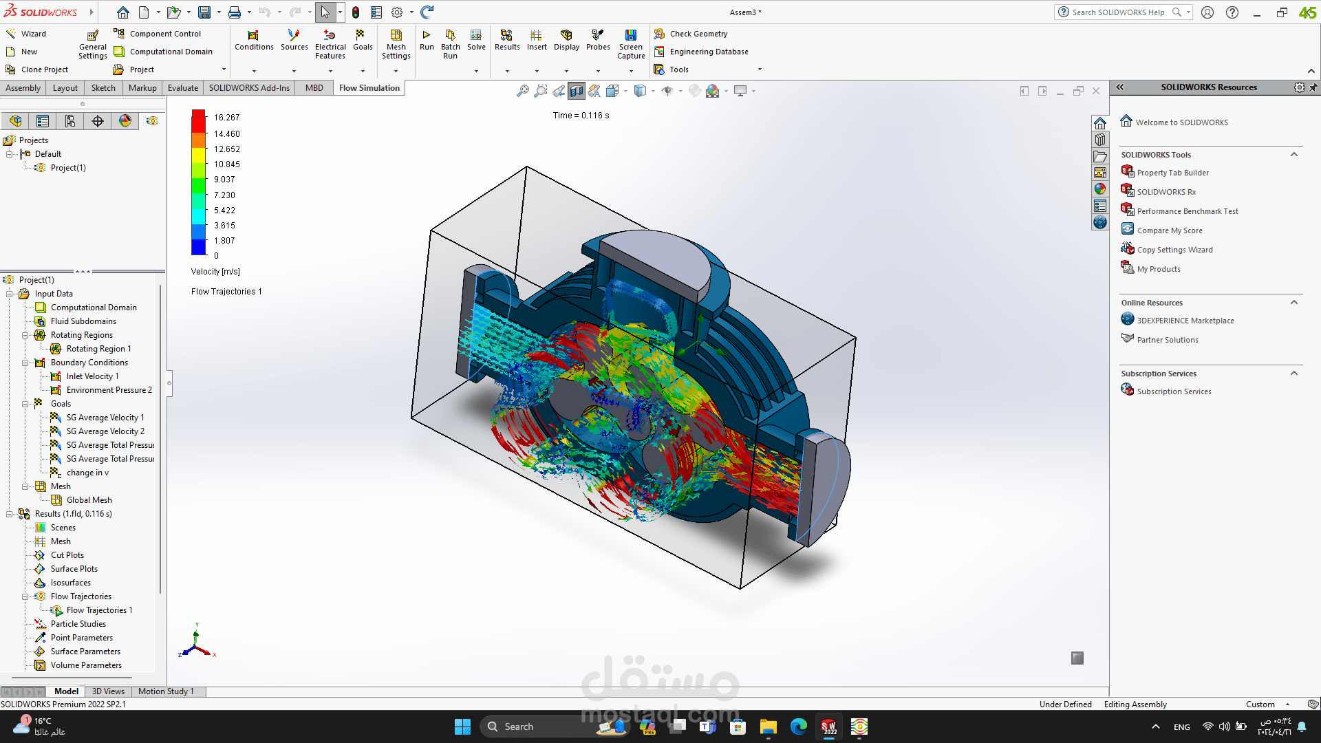Collapse the Boundary Conditions node

click(x=25, y=363)
